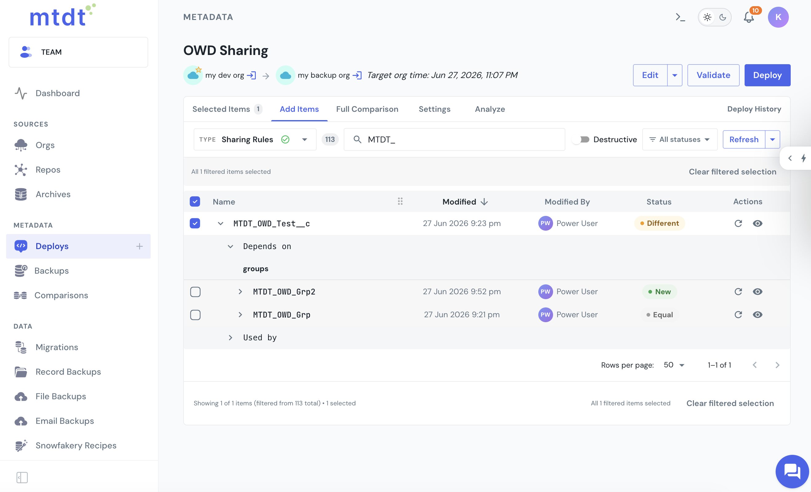811x492 pixels.
Task: Refresh MTDT_OWD_Test__c item
Action: [x=738, y=223]
